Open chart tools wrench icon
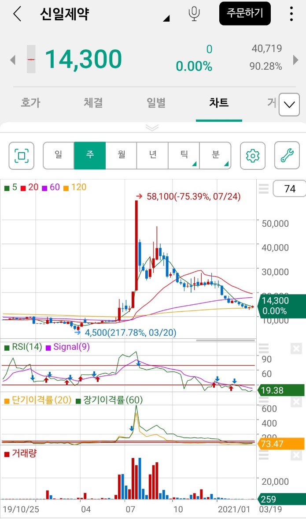 [287, 156]
